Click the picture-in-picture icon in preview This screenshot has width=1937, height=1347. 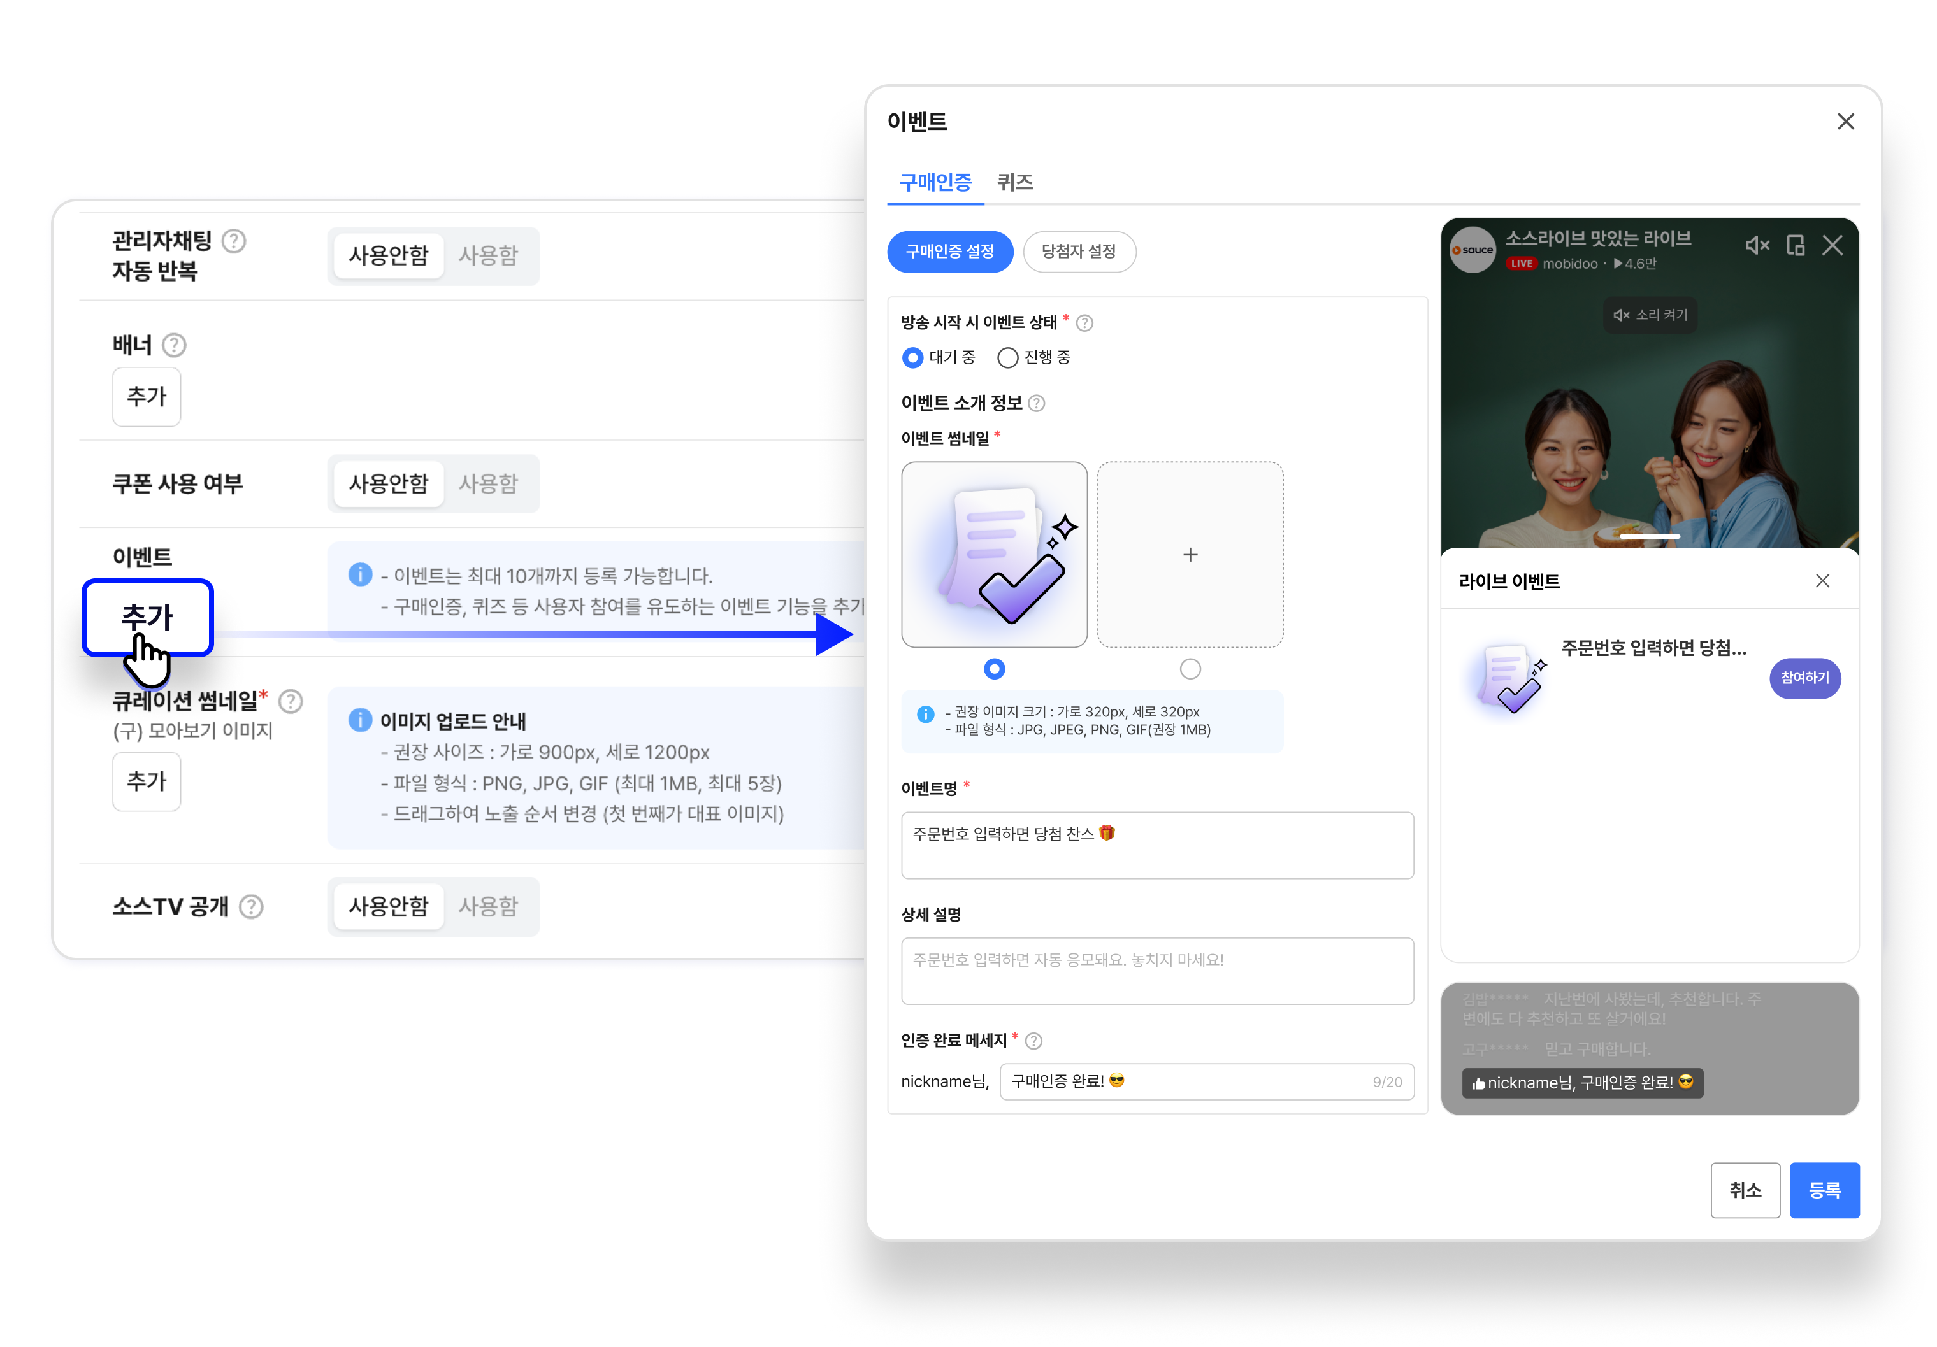click(1794, 245)
